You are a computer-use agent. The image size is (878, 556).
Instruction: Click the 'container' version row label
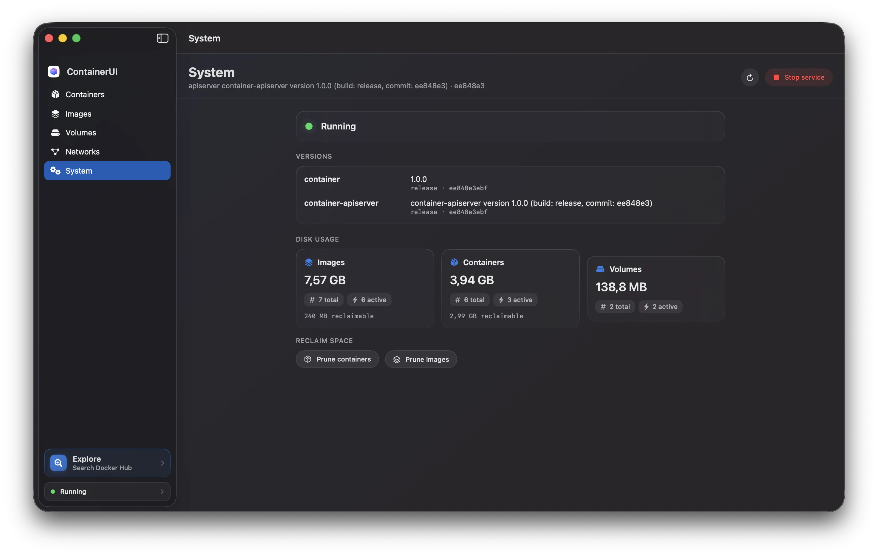click(x=321, y=179)
